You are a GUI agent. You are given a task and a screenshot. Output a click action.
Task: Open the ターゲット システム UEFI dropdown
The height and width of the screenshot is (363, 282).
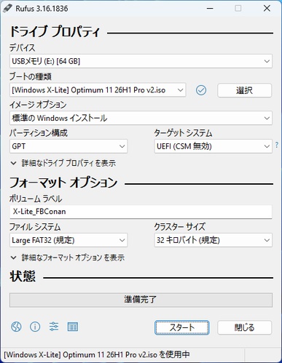point(213,146)
